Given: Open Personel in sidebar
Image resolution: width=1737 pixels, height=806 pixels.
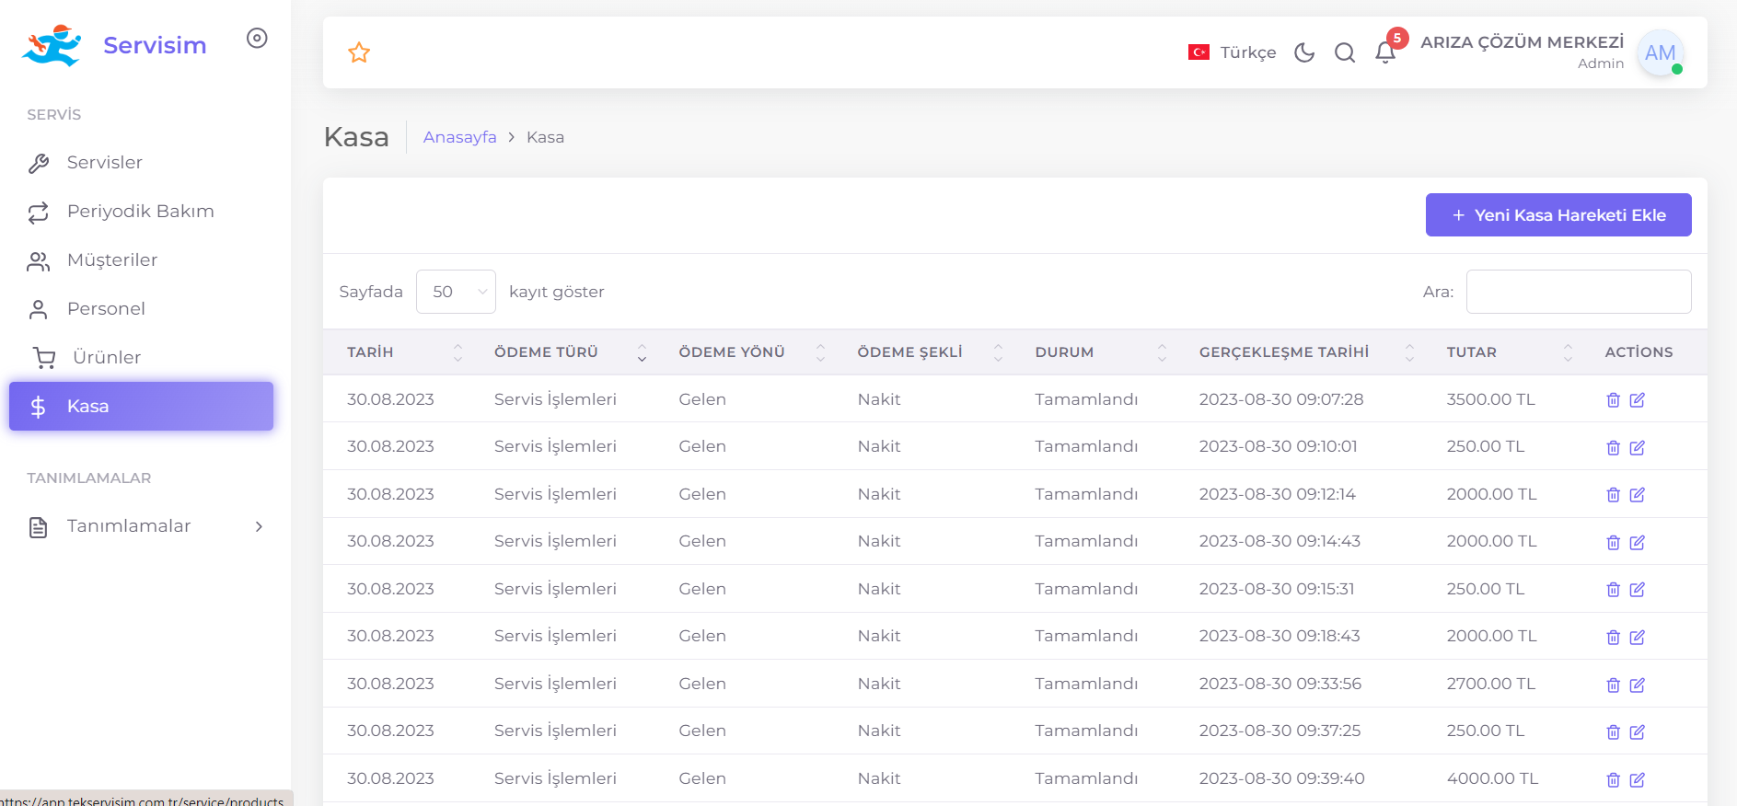Looking at the screenshot, I should 141,309.
